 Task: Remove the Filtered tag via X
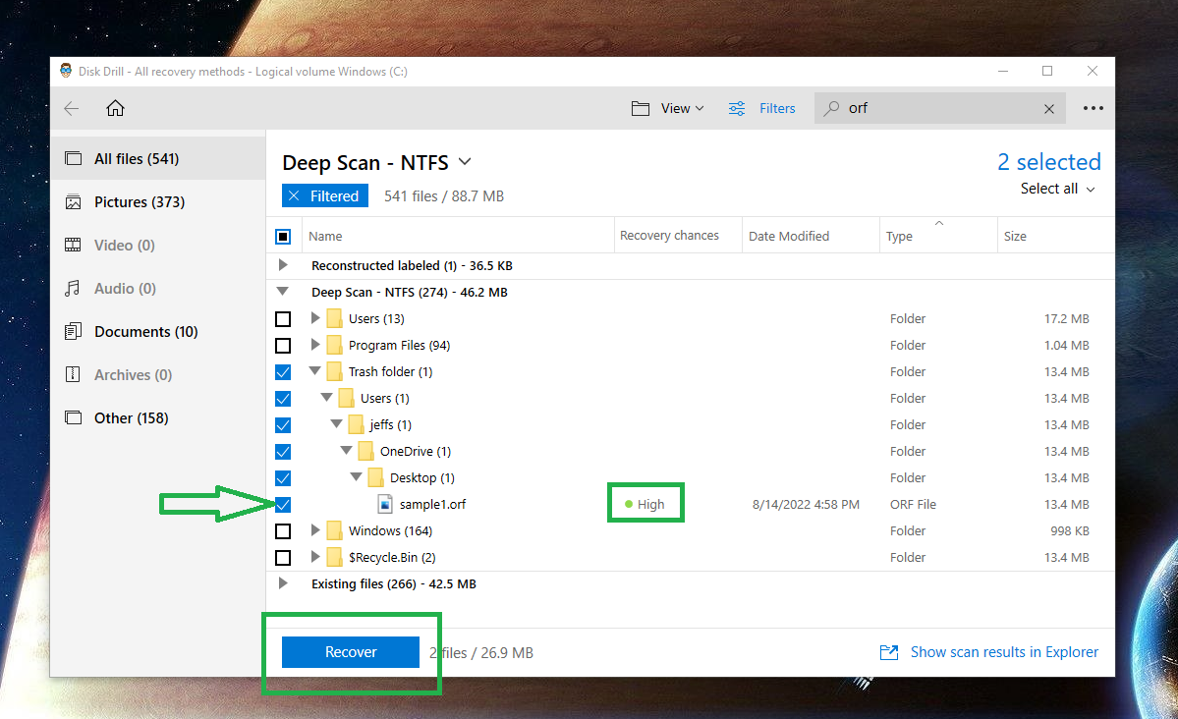(x=294, y=196)
